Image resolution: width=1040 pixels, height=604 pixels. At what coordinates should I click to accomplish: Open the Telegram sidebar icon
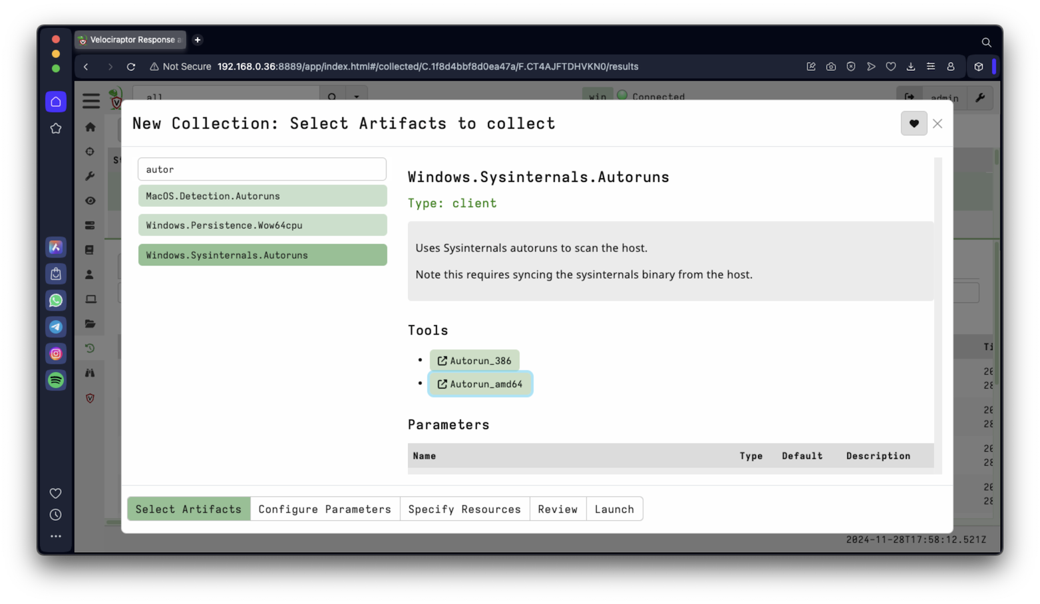(x=56, y=327)
